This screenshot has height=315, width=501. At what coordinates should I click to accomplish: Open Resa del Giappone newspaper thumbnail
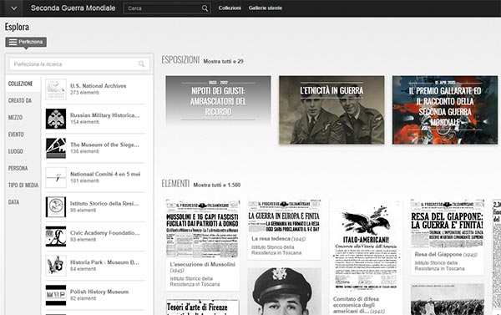coord(448,224)
